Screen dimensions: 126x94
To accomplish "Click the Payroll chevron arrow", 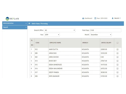I will coord(26,27).
